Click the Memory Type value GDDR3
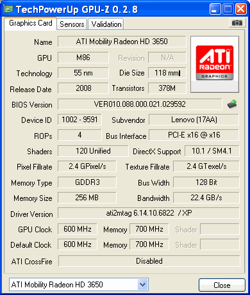250x295 pixels. point(87,182)
